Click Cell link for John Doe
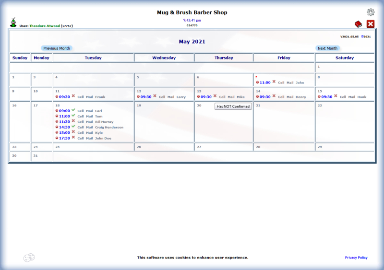This screenshot has width=384, height=270. [x=81, y=138]
